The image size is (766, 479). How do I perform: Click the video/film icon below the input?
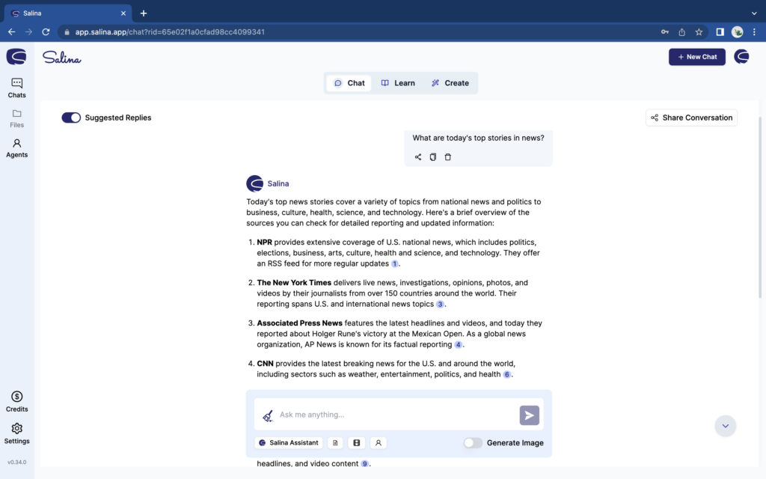click(357, 443)
